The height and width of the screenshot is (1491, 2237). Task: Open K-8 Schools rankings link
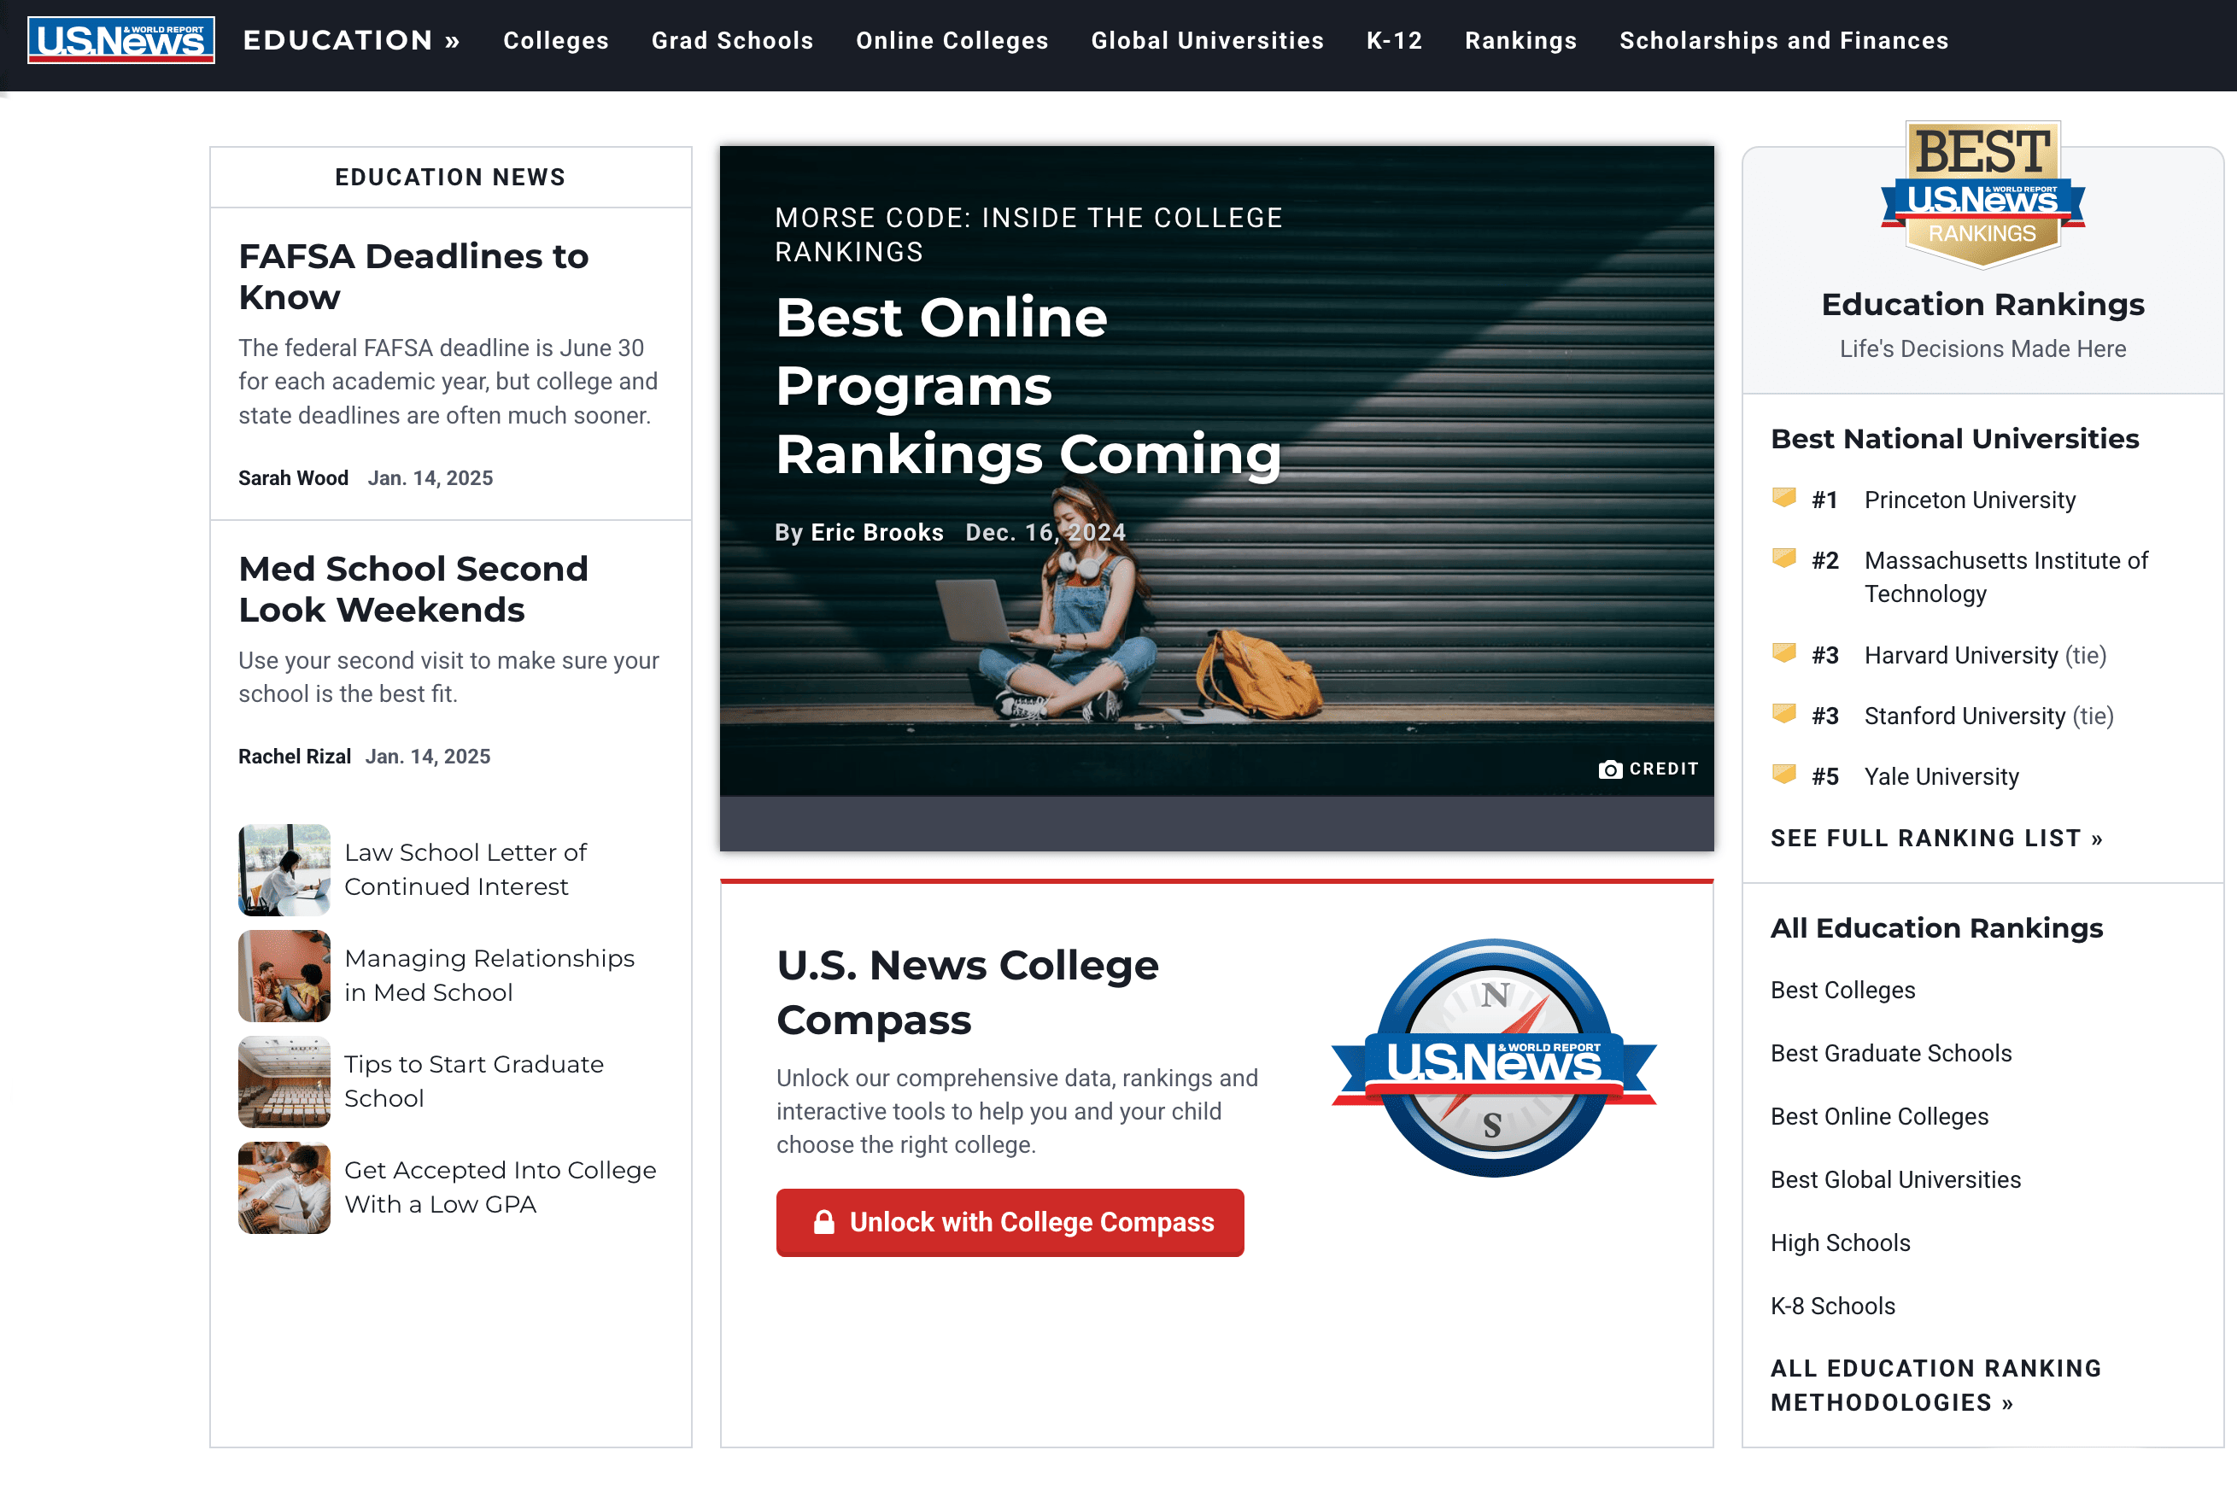click(1833, 1307)
